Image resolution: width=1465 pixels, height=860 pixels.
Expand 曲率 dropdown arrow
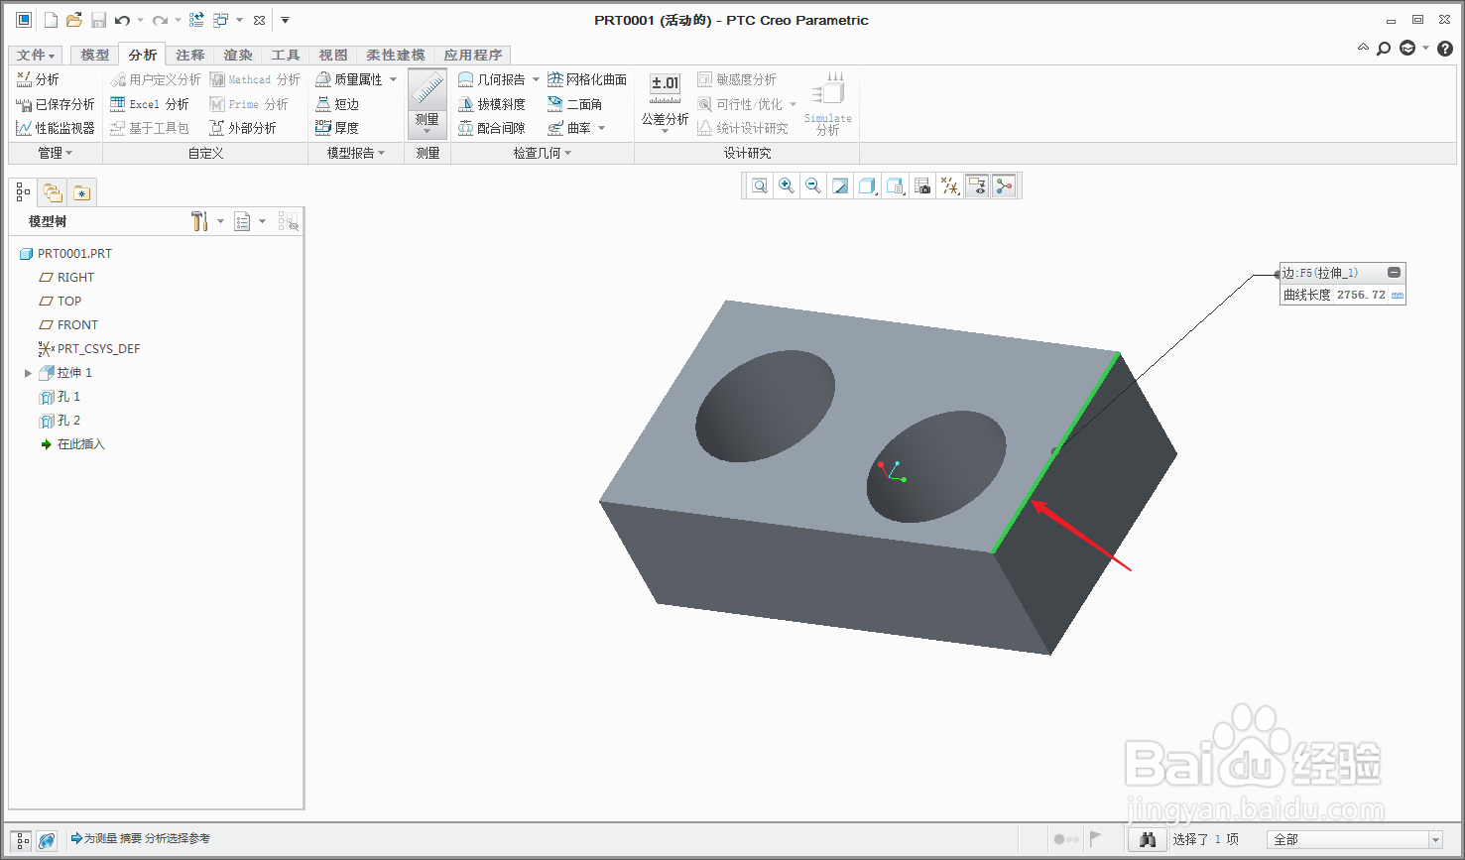tap(602, 128)
